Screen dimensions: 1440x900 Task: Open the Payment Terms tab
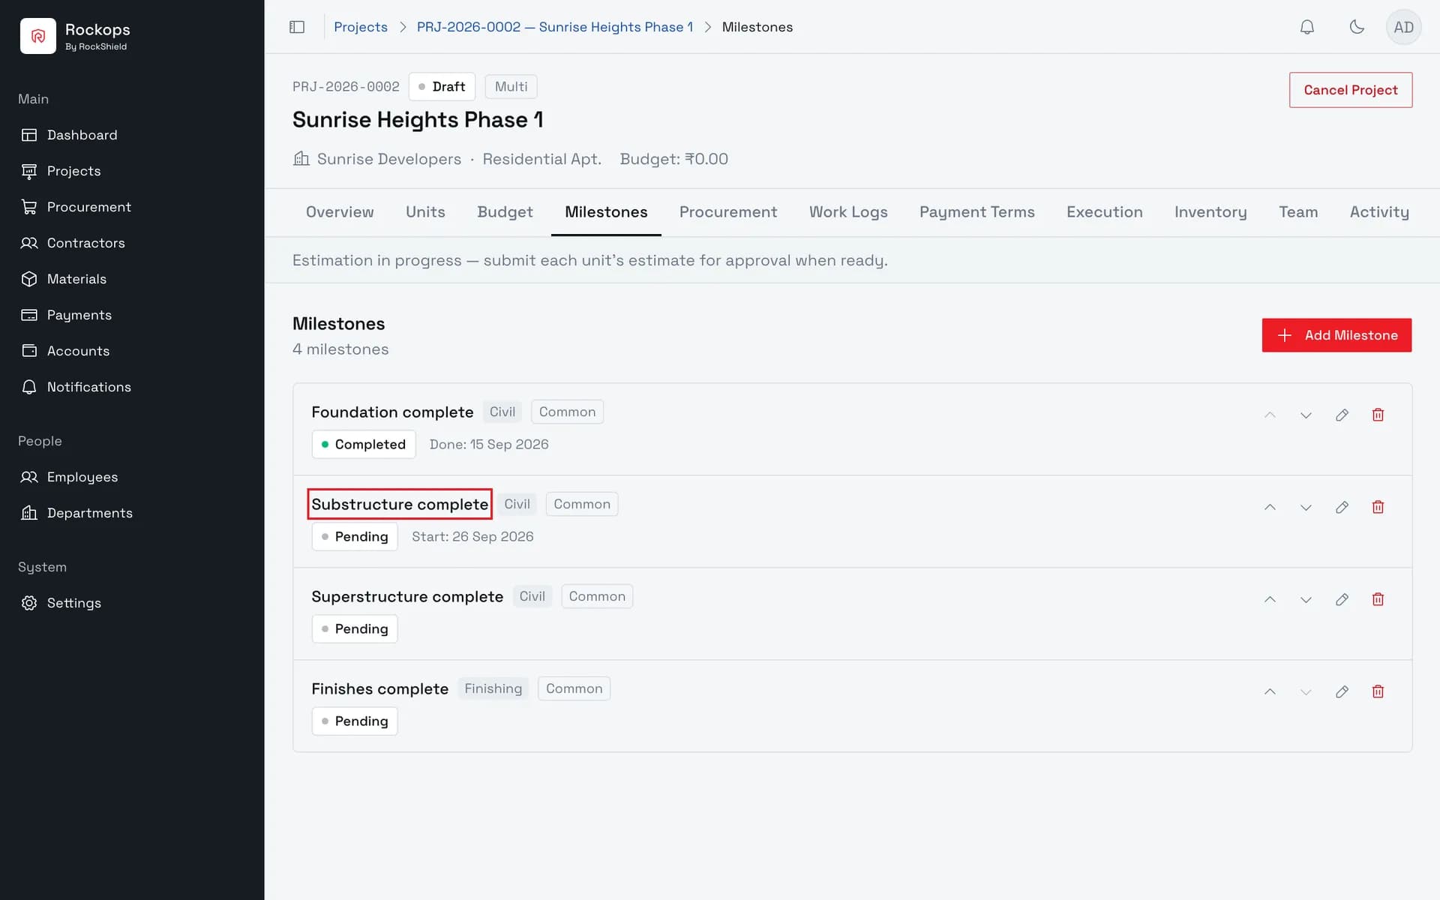pyautogui.click(x=976, y=212)
